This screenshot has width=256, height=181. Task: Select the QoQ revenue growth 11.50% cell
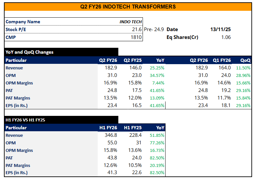[243, 68]
